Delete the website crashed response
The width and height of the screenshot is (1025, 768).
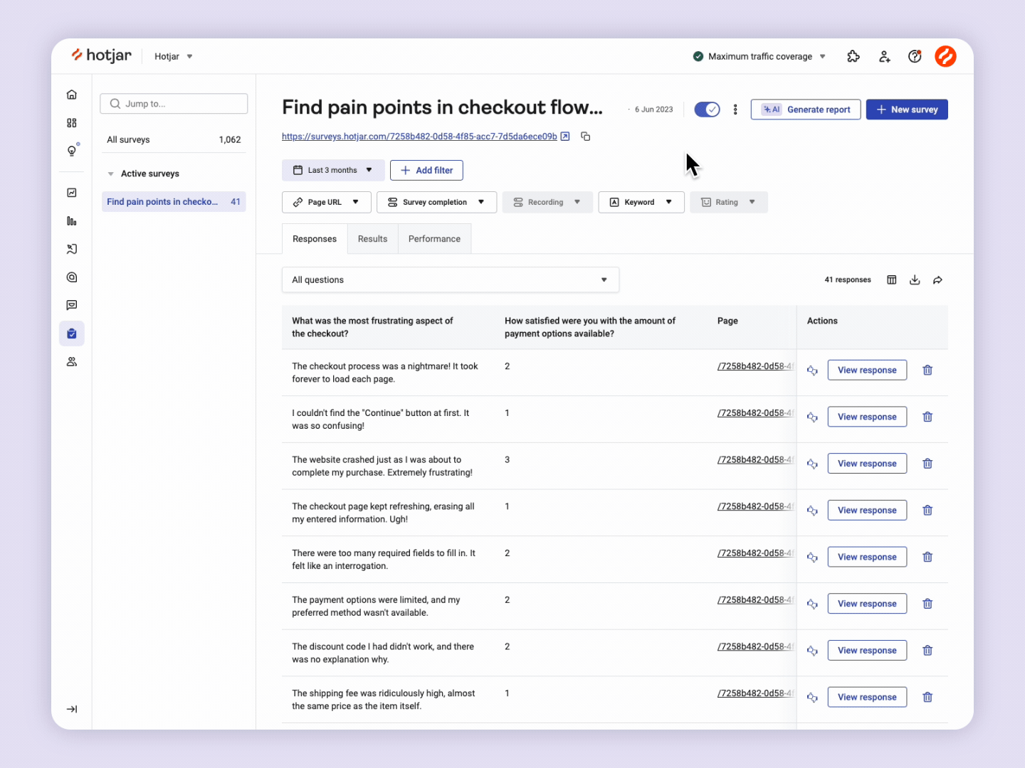pos(927,464)
